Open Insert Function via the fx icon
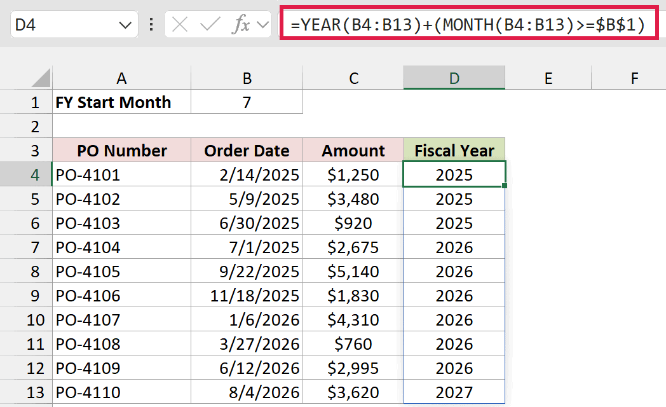 pyautogui.click(x=241, y=24)
